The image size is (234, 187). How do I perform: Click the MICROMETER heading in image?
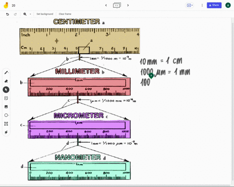[x=78, y=115]
